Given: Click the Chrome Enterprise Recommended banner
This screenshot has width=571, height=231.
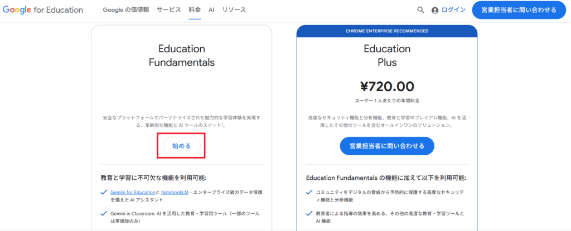Looking at the screenshot, I should pos(387,31).
